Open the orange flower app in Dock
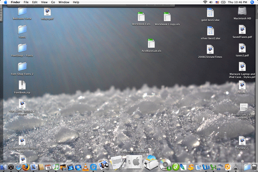The image size is (258, 172). pos(228,167)
